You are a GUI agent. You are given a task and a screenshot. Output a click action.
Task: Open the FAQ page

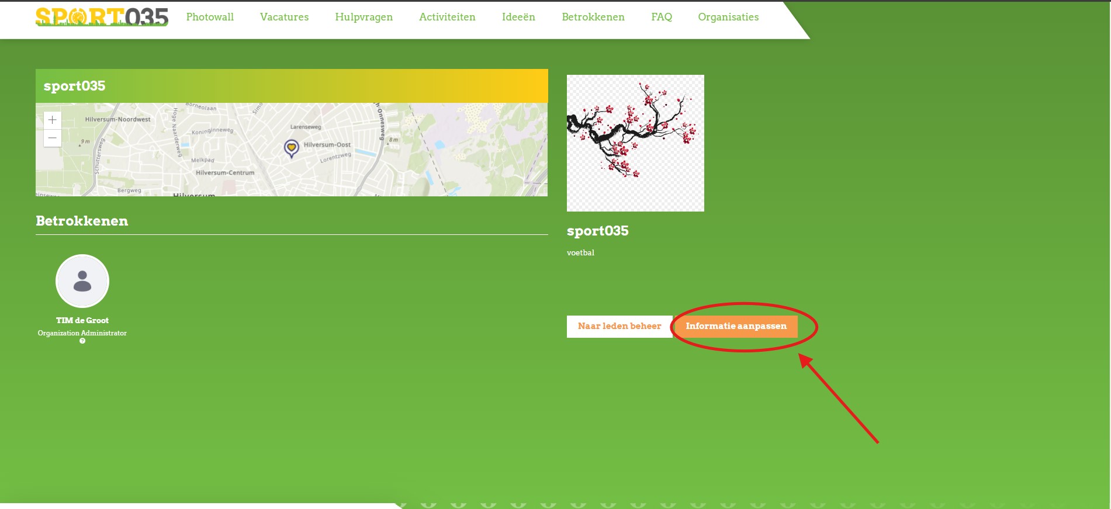[662, 17]
